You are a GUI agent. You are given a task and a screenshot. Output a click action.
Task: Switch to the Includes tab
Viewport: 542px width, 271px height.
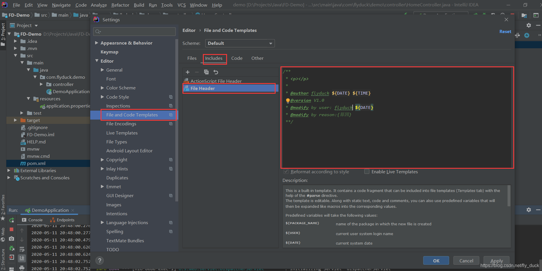(x=214, y=58)
